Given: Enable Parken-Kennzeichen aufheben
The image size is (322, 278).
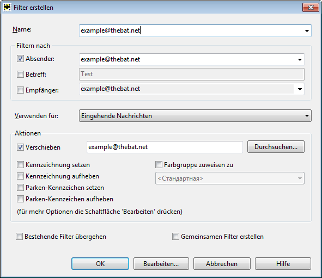Looking at the screenshot, I should coord(20,199).
